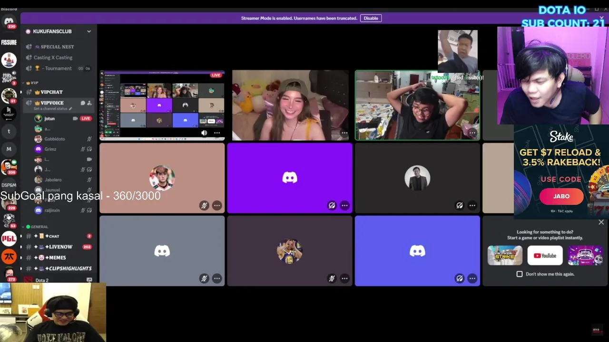Click deafened icon on bright purple tile
The image size is (609, 342).
pos(332,206)
